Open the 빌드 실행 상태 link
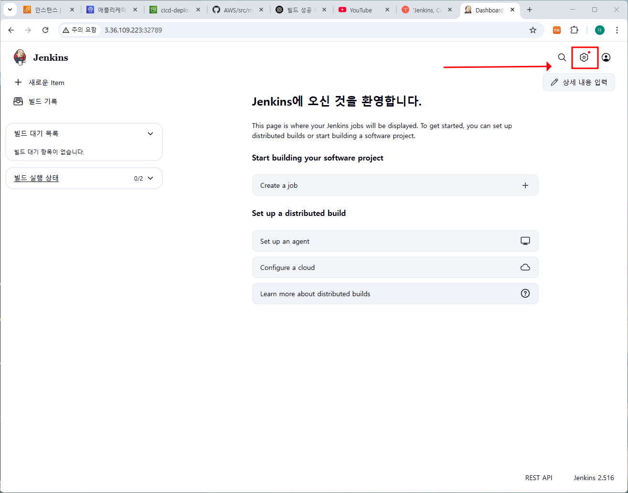 tap(36, 178)
